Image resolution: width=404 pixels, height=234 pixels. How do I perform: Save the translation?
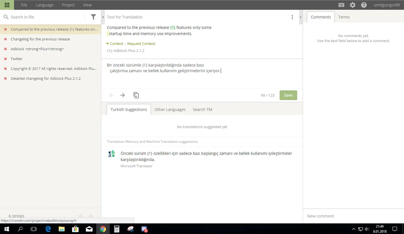[x=288, y=95]
